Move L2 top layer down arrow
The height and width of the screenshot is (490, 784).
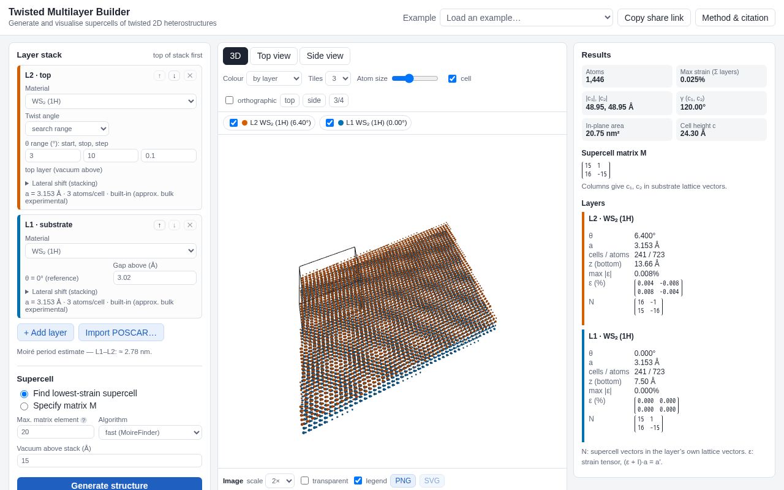[175, 75]
